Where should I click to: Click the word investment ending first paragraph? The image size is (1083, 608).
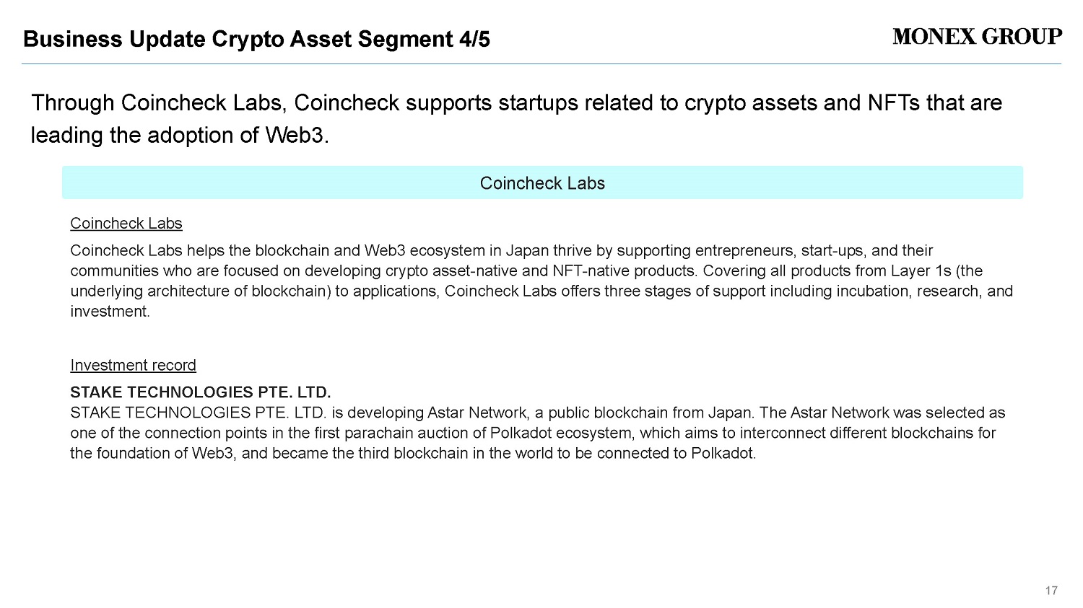tap(110, 312)
